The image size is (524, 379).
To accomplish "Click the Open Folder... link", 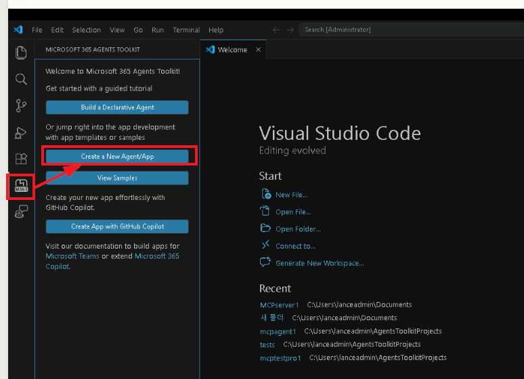I will point(298,229).
